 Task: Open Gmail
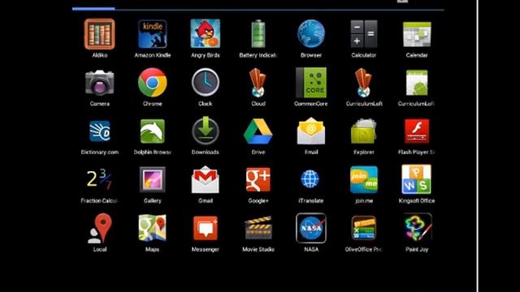coord(206,179)
